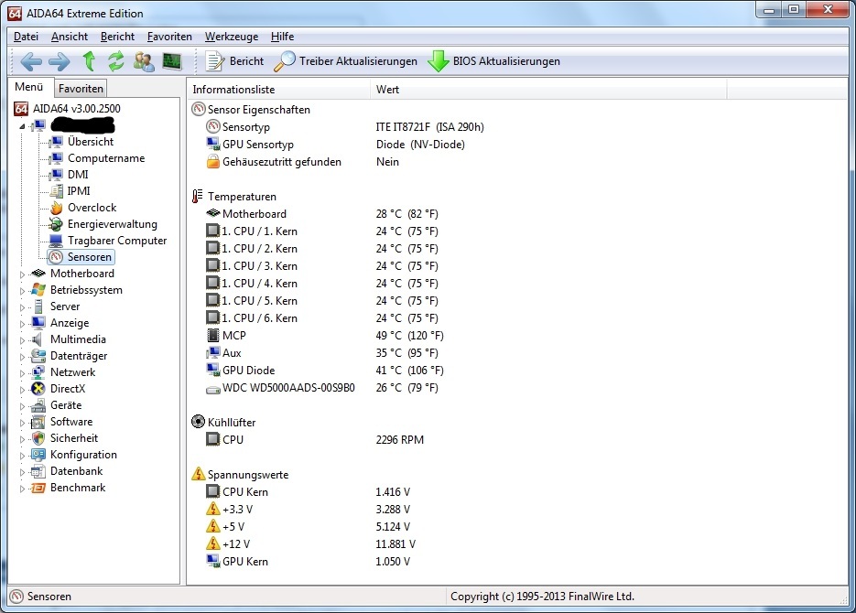The width and height of the screenshot is (856, 613).
Task: Select Tragbarer Computer entry
Action: coord(117,241)
